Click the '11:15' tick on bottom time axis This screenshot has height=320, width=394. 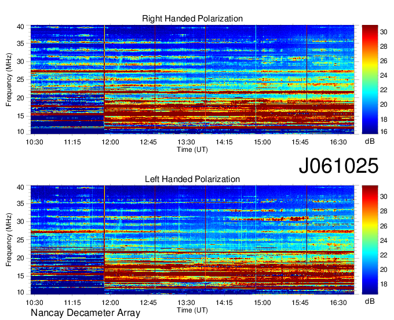72,303
